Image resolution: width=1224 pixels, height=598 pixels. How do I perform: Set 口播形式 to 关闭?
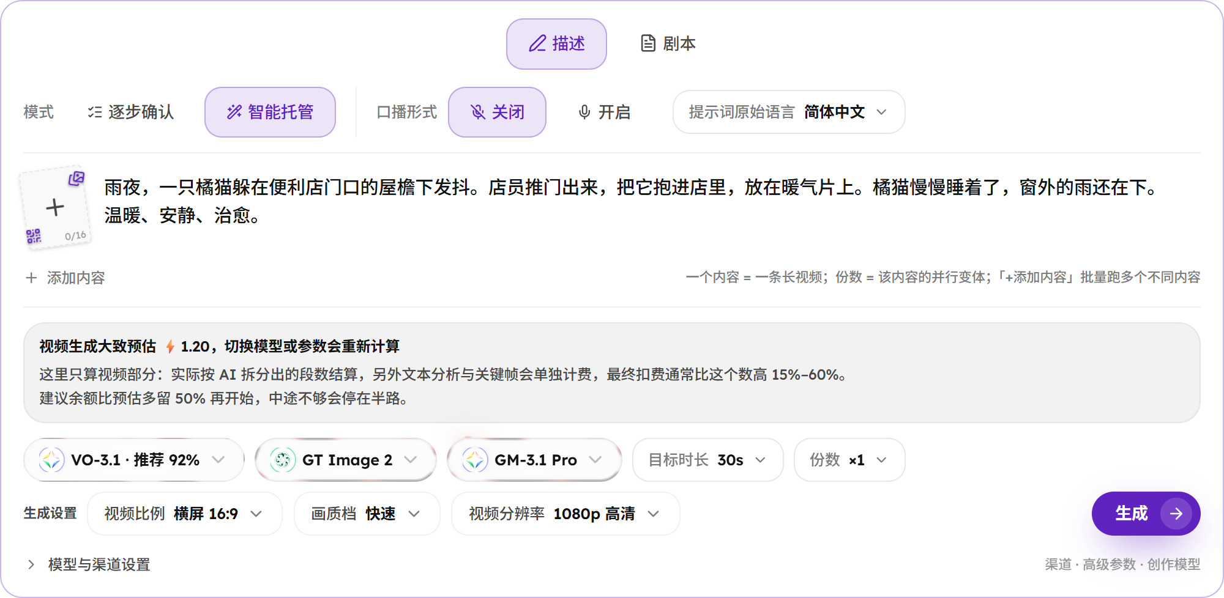coord(497,112)
